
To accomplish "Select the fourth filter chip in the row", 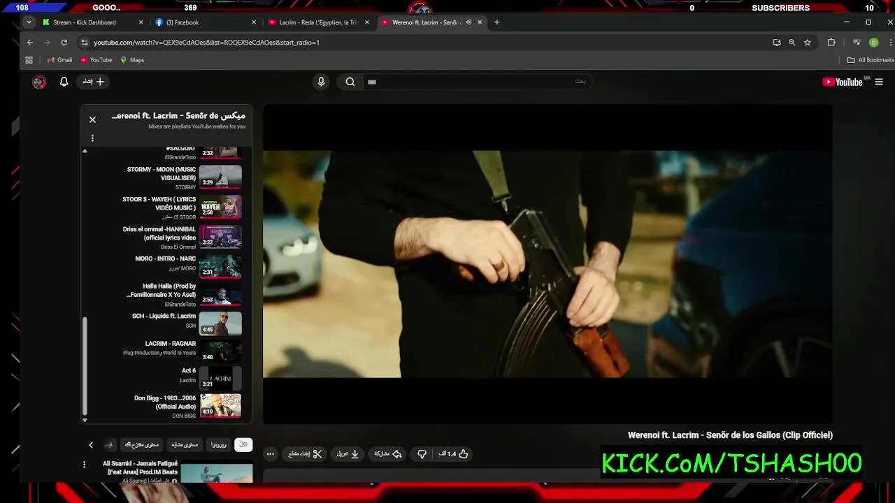I will pos(142,445).
